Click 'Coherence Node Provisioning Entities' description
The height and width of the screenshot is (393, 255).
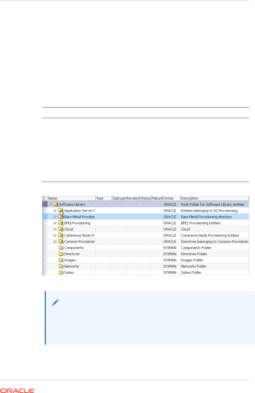(x=210, y=236)
